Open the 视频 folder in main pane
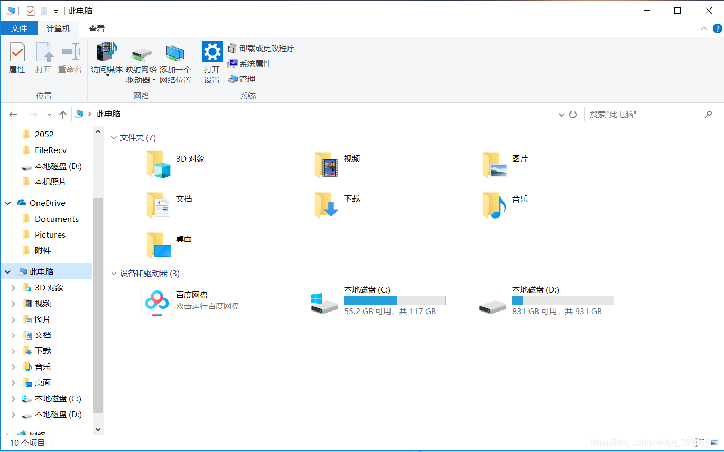The height and width of the screenshot is (452, 724). pos(338,164)
